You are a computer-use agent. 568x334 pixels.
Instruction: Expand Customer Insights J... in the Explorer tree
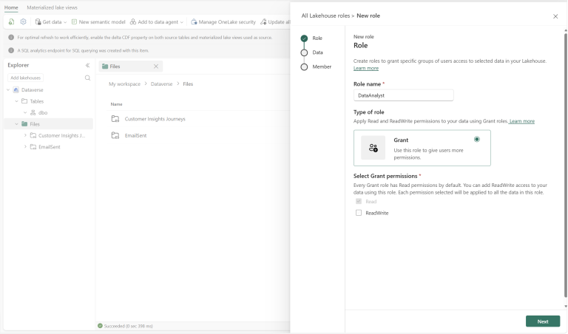(x=25, y=135)
